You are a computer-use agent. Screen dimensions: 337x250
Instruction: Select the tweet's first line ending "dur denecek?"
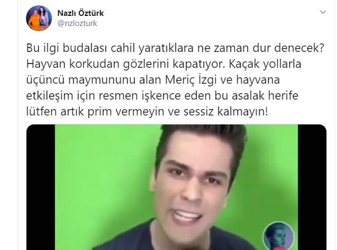coord(175,48)
